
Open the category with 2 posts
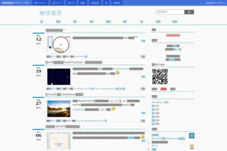(154, 120)
